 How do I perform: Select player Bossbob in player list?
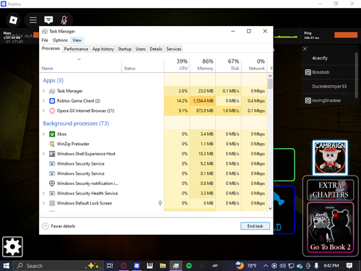(x=321, y=72)
